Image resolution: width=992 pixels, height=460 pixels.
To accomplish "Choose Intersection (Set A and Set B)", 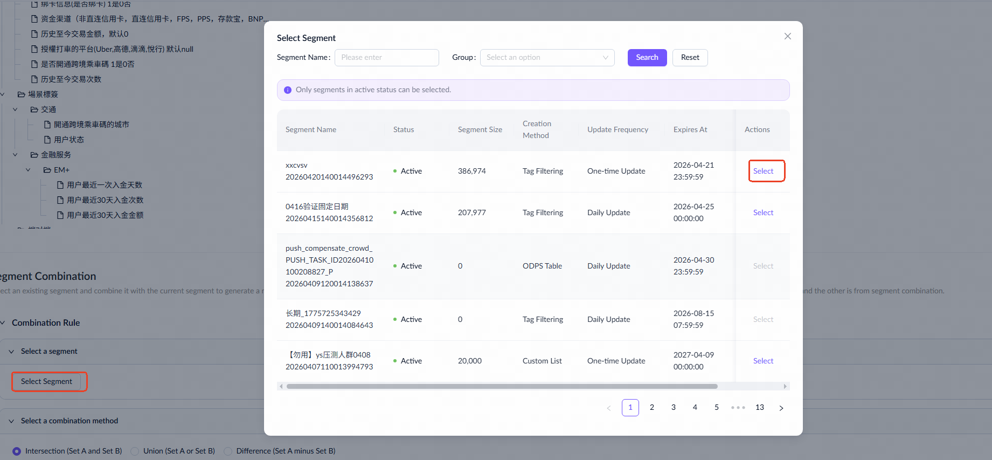I will [x=17, y=451].
